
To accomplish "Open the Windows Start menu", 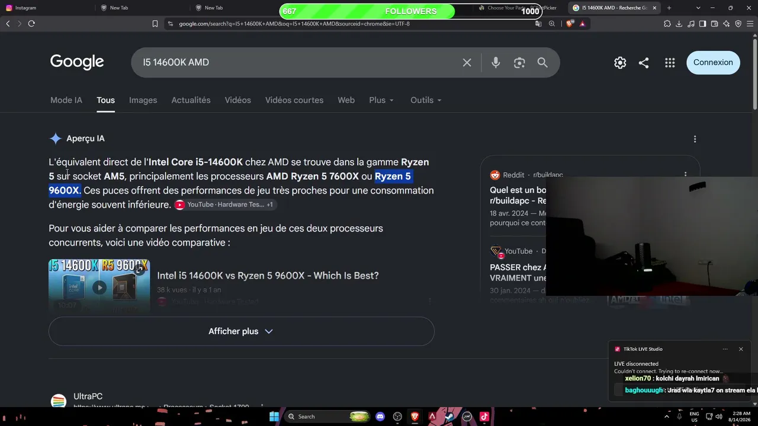I will 274,417.
